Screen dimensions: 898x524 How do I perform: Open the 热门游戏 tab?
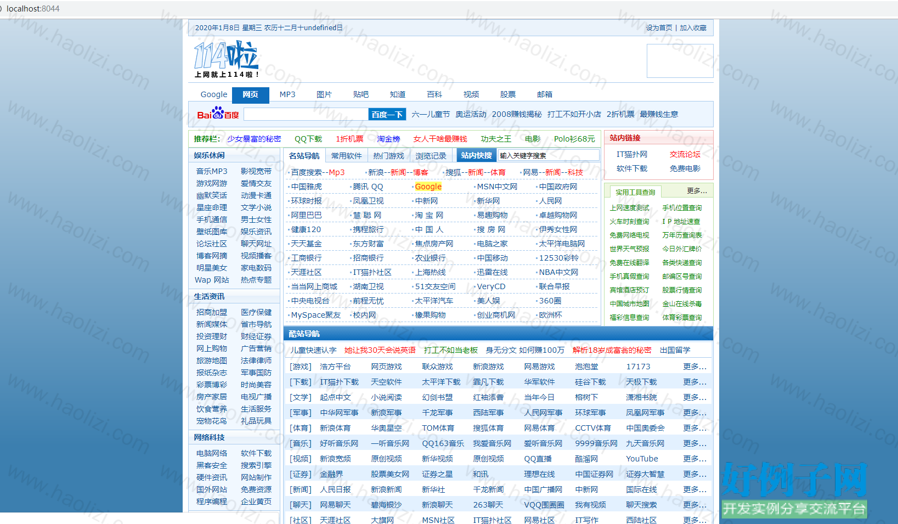tap(389, 156)
